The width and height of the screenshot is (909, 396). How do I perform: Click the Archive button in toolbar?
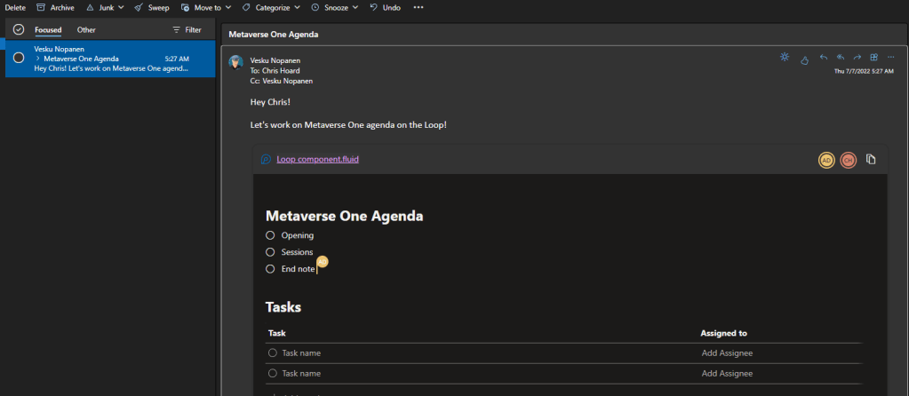click(55, 7)
